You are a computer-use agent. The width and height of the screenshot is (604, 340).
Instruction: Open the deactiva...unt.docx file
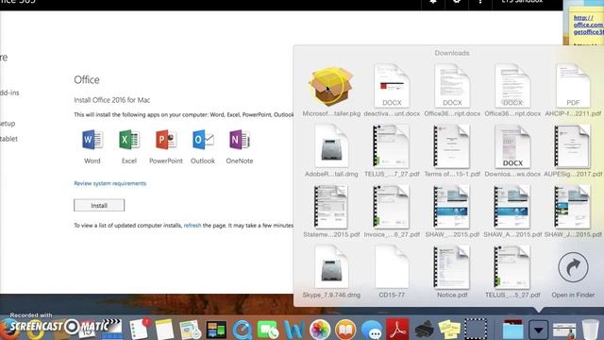[392, 86]
